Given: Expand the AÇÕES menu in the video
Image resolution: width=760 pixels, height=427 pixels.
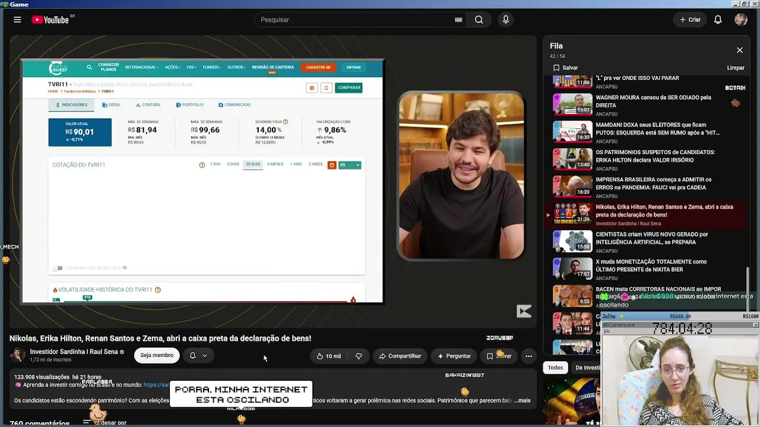Looking at the screenshot, I should coord(172,67).
